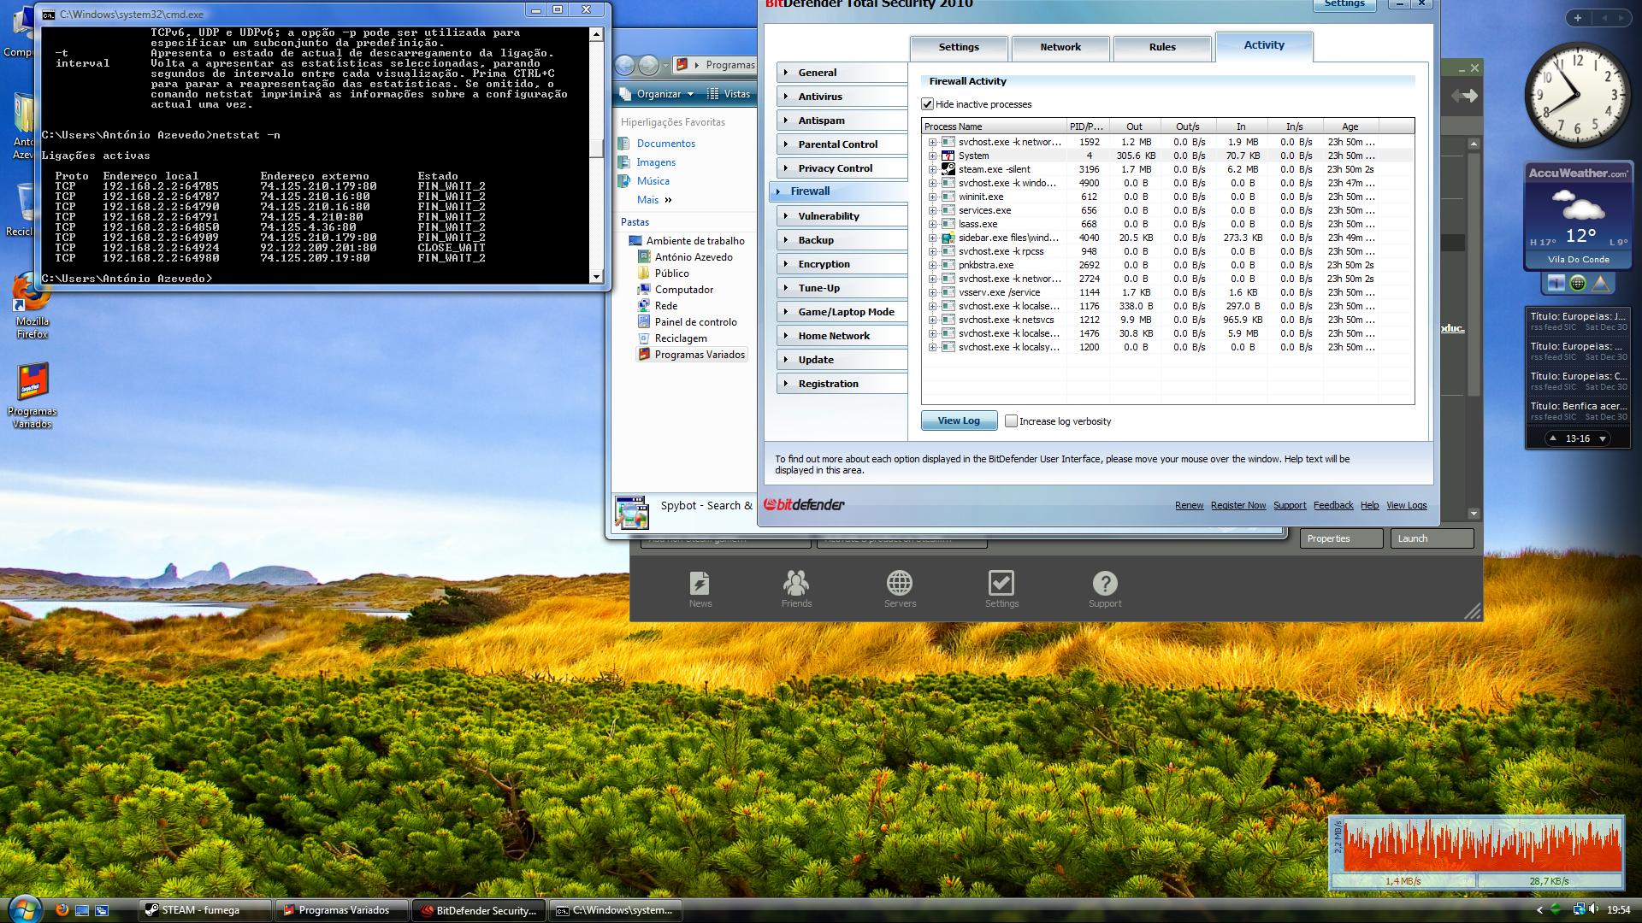
Task: Click the Explorer forward navigation arrow
Action: pos(649,65)
